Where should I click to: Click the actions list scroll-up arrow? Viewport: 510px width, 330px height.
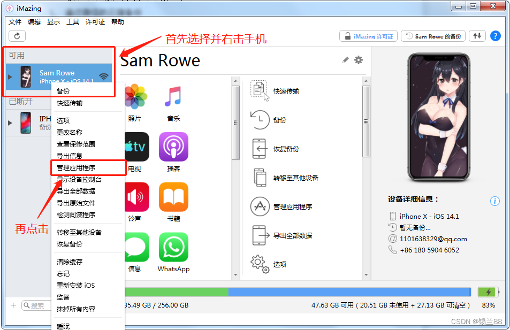click(x=366, y=81)
